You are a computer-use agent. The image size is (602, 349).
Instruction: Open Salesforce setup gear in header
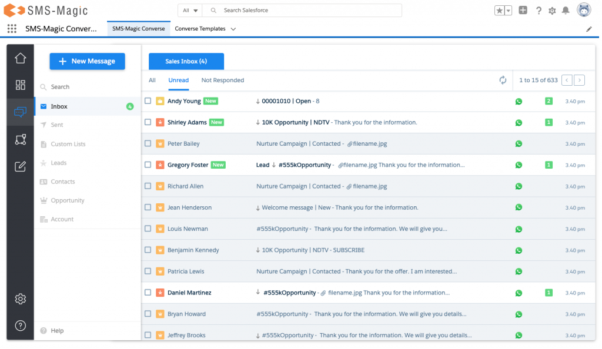coord(552,11)
